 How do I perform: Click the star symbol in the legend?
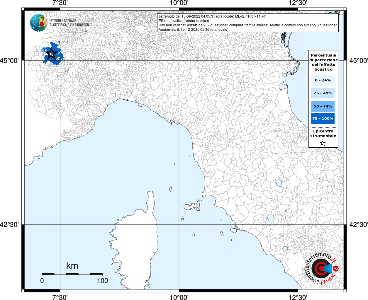click(x=323, y=143)
